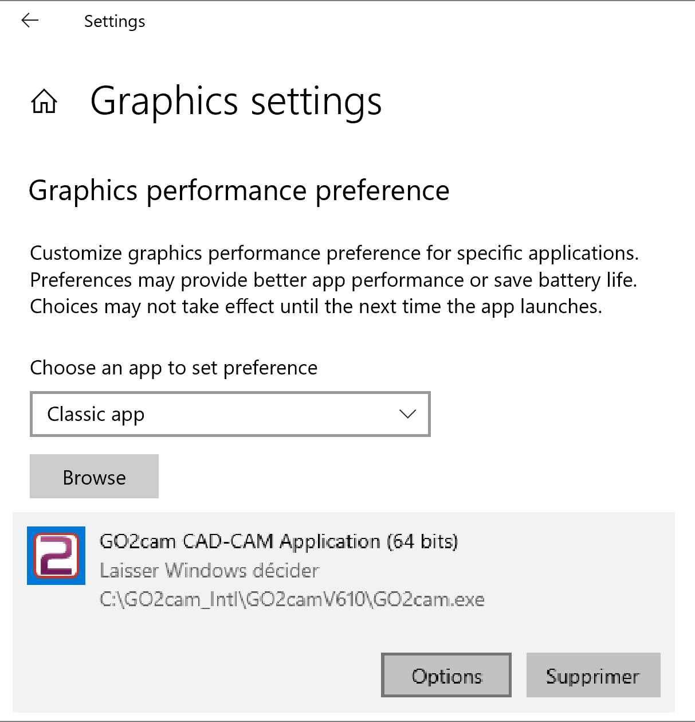The image size is (695, 722).
Task: Click 'Customize graphics performance preference' description line
Action: [334, 253]
